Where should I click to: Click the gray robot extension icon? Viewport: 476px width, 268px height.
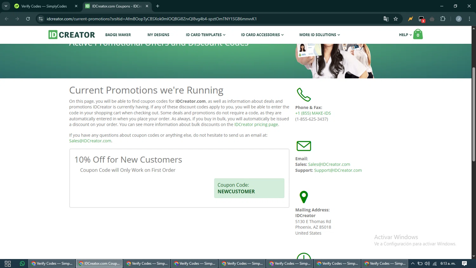pos(432,19)
